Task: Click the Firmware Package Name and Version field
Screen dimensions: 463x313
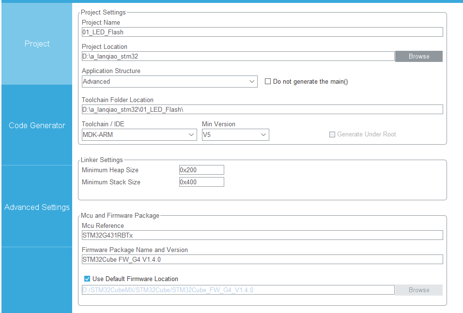Action: pos(262,259)
